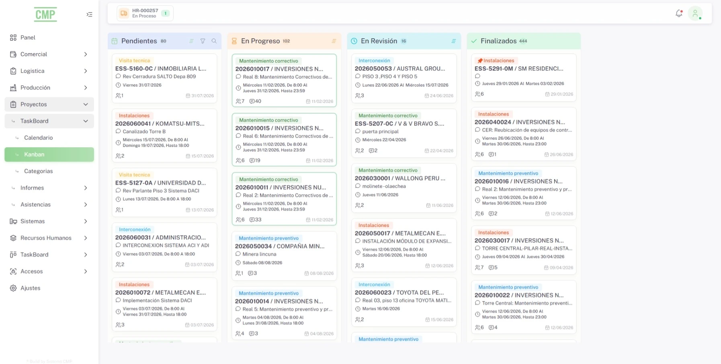Open the En Progreso column menu icon

[x=334, y=41]
